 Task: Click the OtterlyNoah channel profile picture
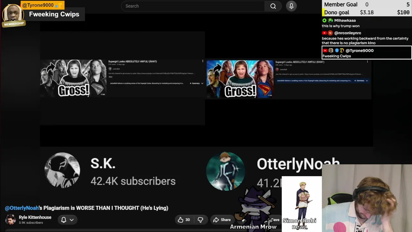pos(225,171)
